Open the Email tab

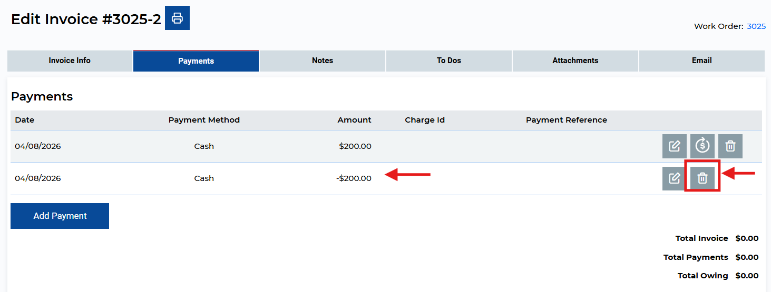click(x=702, y=61)
